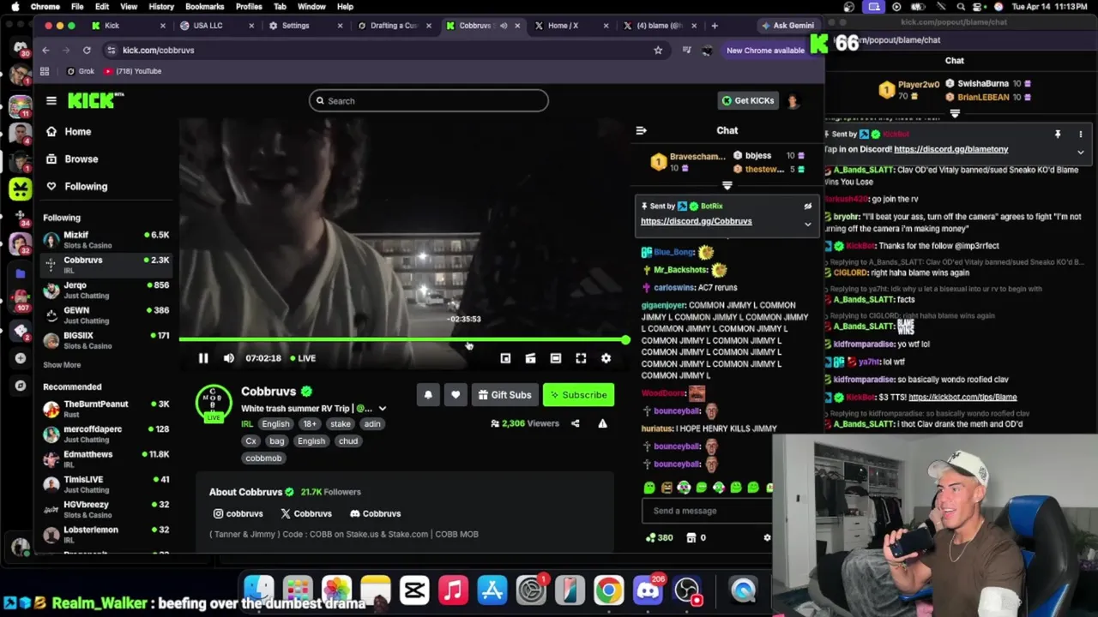
Task: Launch CapCut from the Dock
Action: pyautogui.click(x=414, y=590)
